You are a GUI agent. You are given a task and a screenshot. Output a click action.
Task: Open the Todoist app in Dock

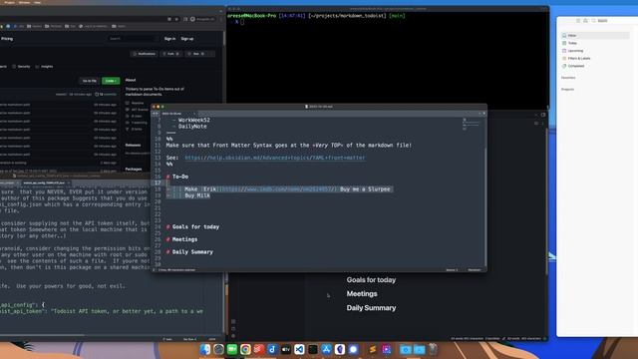259,349
